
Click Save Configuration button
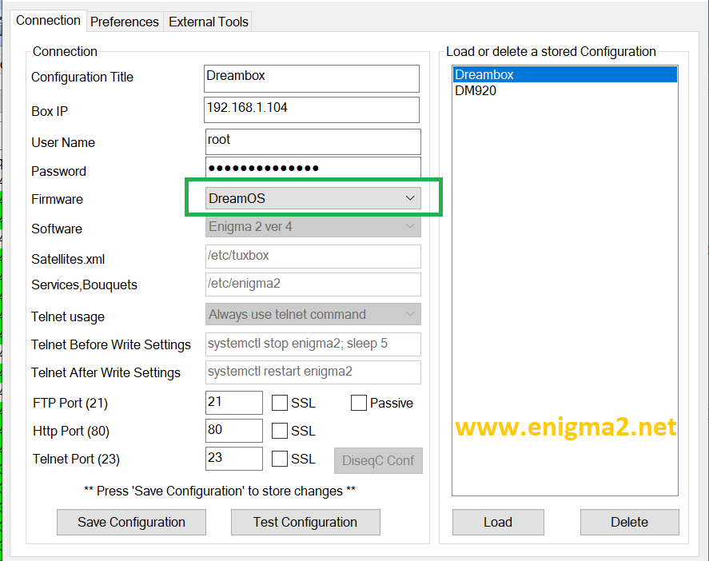(x=131, y=522)
